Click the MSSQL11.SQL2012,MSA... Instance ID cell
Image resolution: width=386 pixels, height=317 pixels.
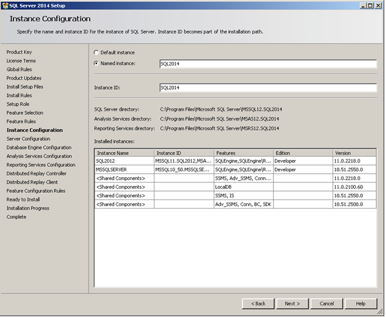coord(184,161)
